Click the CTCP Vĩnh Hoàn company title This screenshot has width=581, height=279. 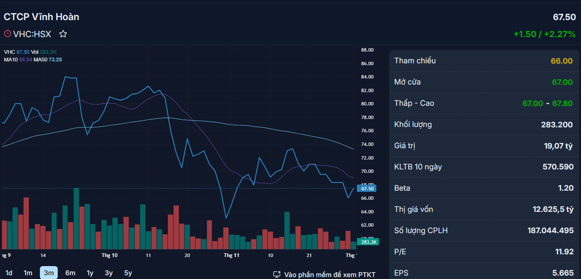click(41, 17)
